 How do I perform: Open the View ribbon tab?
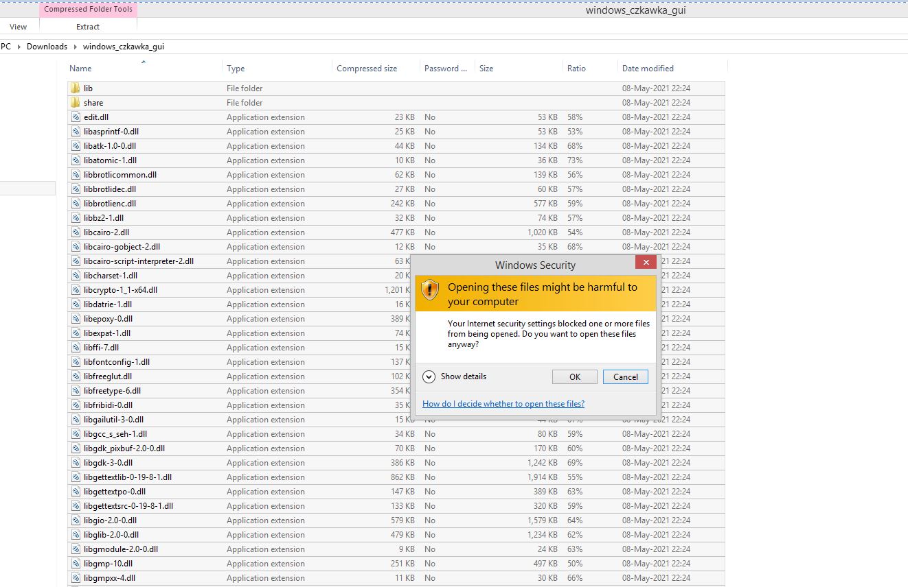click(19, 27)
